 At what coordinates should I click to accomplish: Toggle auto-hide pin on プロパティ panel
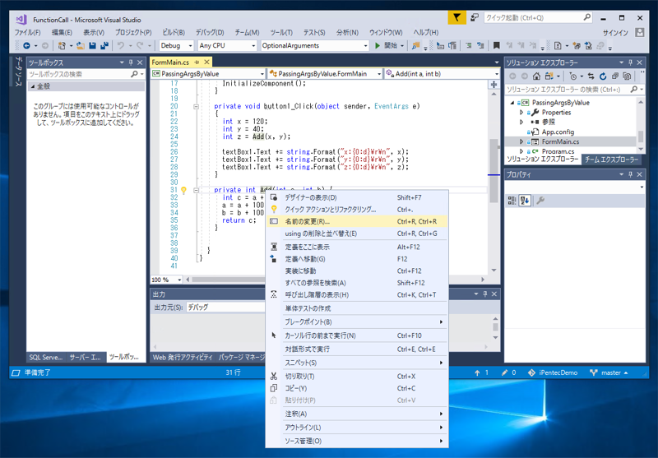630,174
